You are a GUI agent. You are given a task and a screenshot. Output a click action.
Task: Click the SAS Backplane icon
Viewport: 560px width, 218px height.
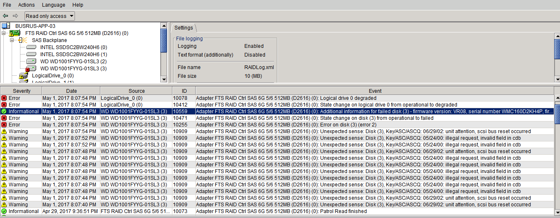click(x=23, y=40)
